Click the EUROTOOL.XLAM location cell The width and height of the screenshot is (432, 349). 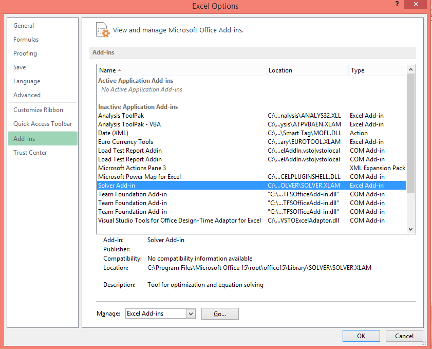(x=304, y=142)
